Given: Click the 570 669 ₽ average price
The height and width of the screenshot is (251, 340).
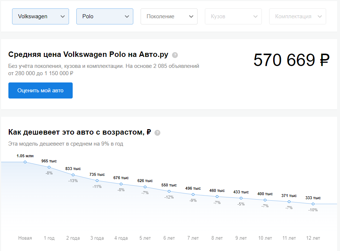Looking at the screenshot, I should 291,60.
